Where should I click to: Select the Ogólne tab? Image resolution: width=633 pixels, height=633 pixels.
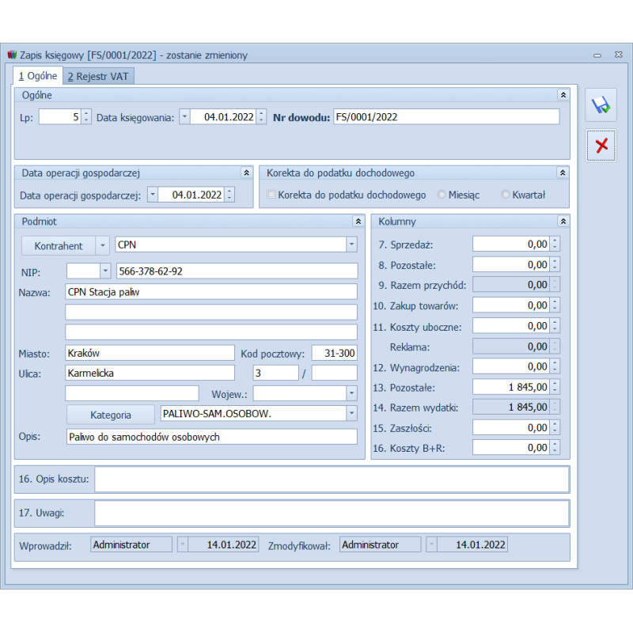tap(38, 76)
